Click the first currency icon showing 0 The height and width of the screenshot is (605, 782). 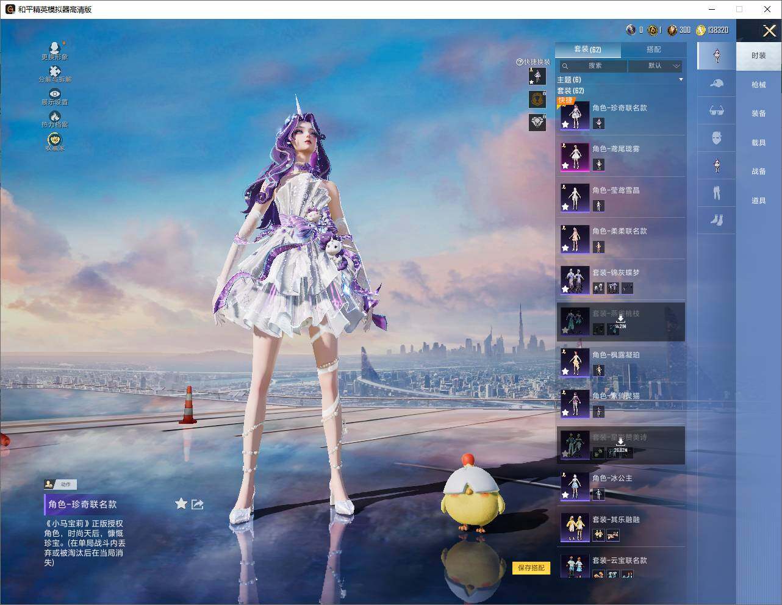tap(631, 30)
